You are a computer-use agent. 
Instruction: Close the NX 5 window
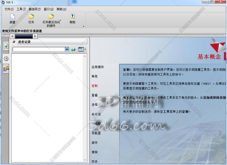click(x=221, y=2)
